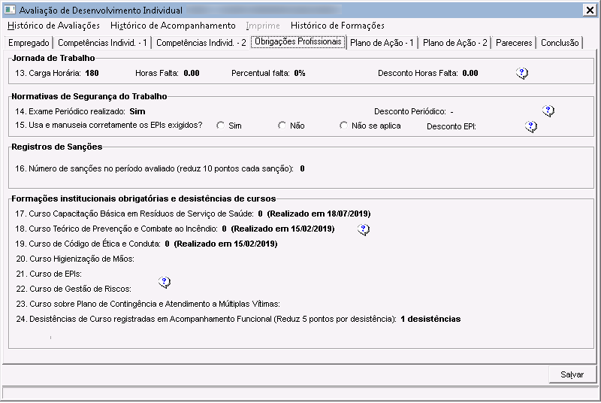Open Histórico de Acompanhamento menu

point(173,26)
